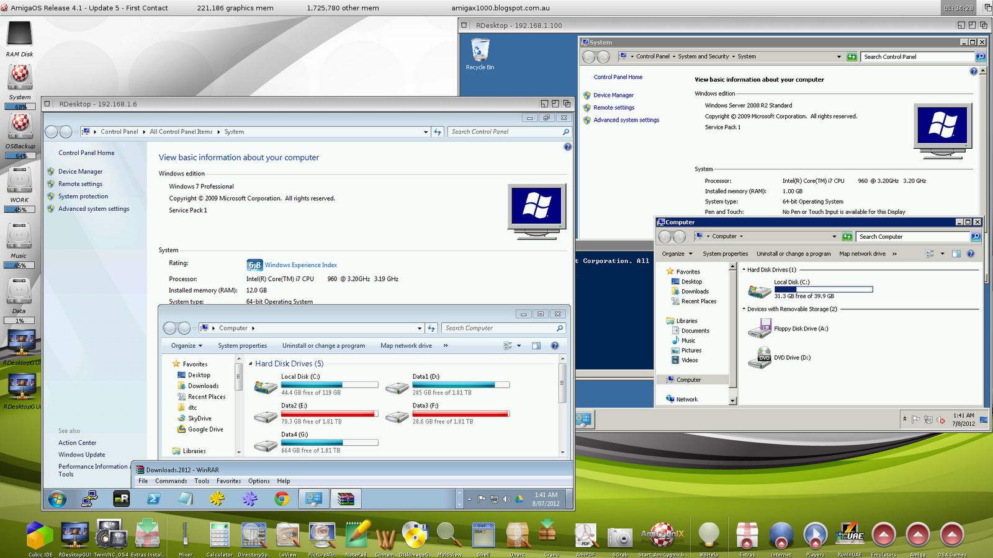Viewport: 993px width, 558px height.
Task: Open Floppy Disk Drive (A:) on server
Action: [x=760, y=329]
